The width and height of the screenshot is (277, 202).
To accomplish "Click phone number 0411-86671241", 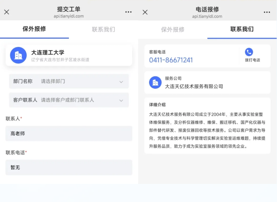I will [x=171, y=60].
